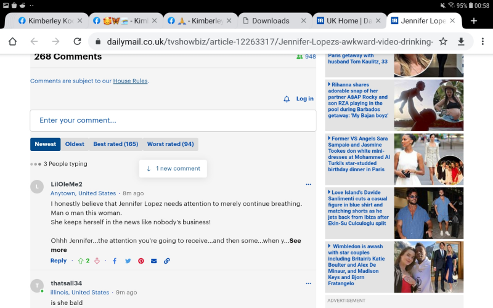Bookmark page with the star icon
Screen dimensions: 493x308
click(x=443, y=41)
